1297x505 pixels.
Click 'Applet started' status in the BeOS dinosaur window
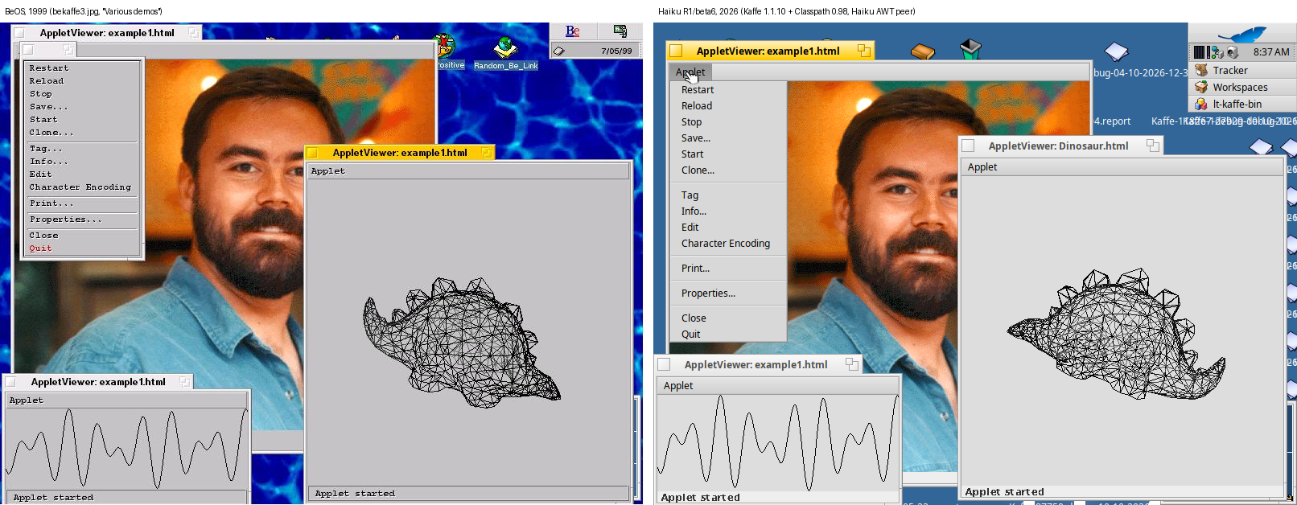[355, 494]
